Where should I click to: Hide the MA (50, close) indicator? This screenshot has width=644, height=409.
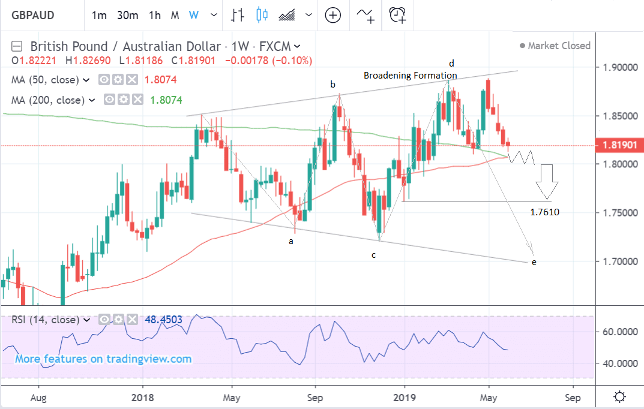(x=104, y=80)
